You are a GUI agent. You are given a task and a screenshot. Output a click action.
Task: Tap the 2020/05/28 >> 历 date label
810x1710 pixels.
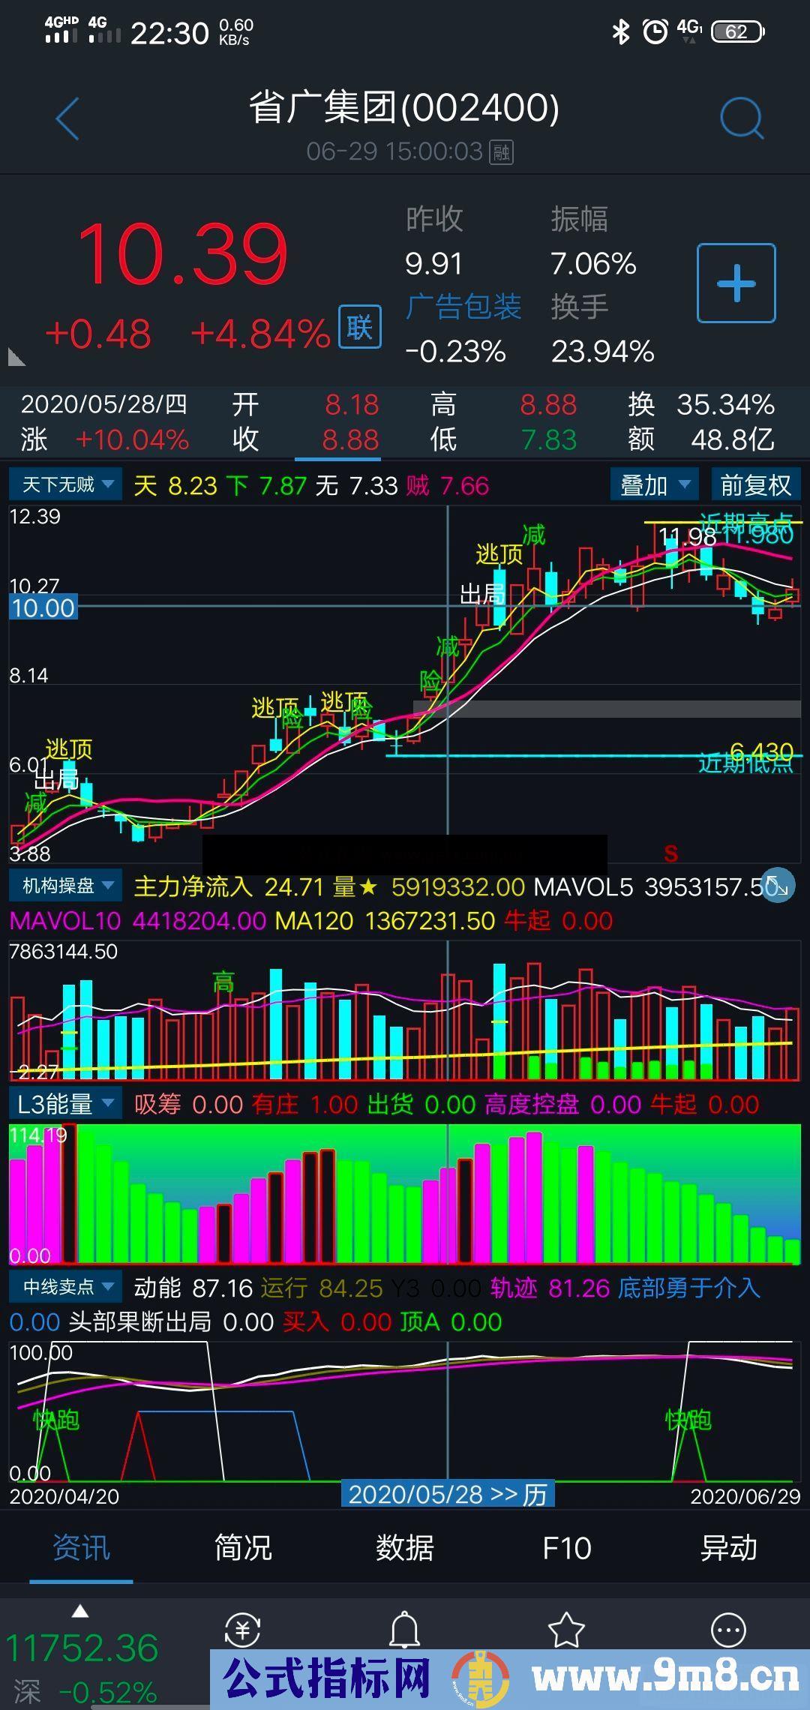pos(448,1493)
